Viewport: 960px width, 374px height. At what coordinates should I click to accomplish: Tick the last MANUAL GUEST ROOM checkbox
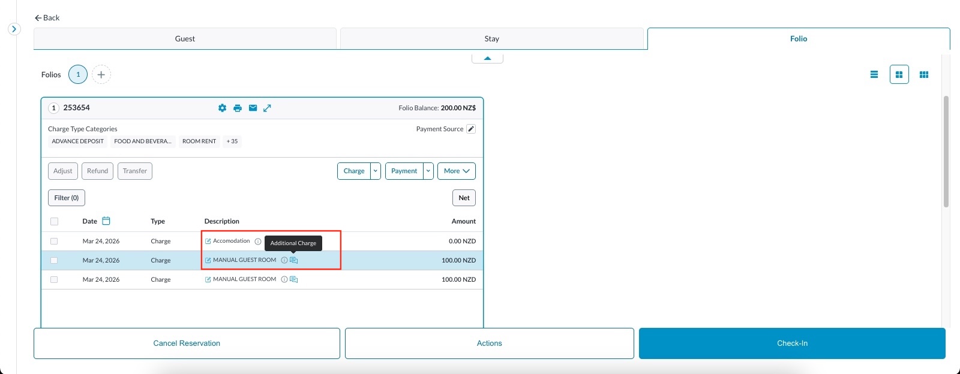click(54, 279)
